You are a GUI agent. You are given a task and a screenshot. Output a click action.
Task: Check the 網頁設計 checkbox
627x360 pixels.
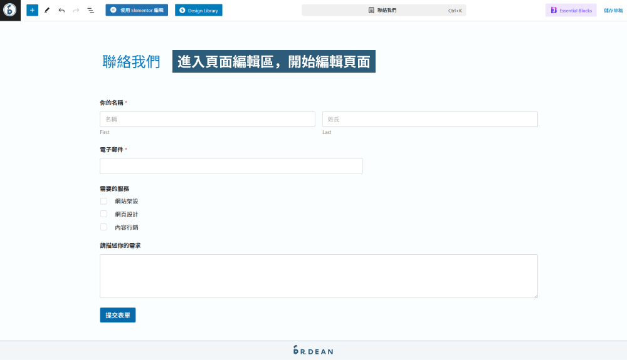(x=103, y=214)
